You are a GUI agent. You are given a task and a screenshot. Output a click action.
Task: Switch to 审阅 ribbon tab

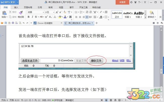[50, 7]
